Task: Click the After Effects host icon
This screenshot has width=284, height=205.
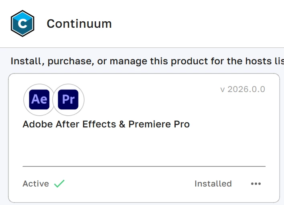Action: coord(39,99)
